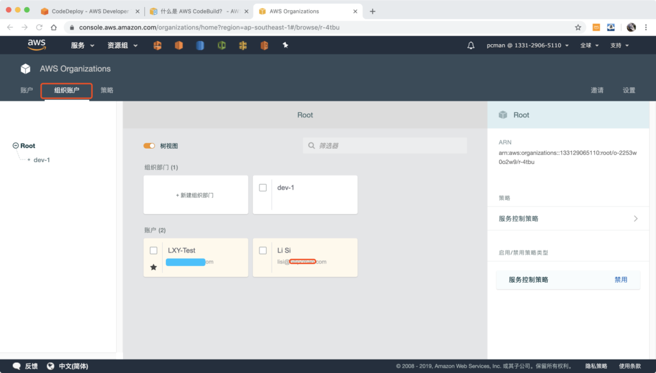Switch to the 策略 tab
The image size is (656, 373).
[107, 90]
